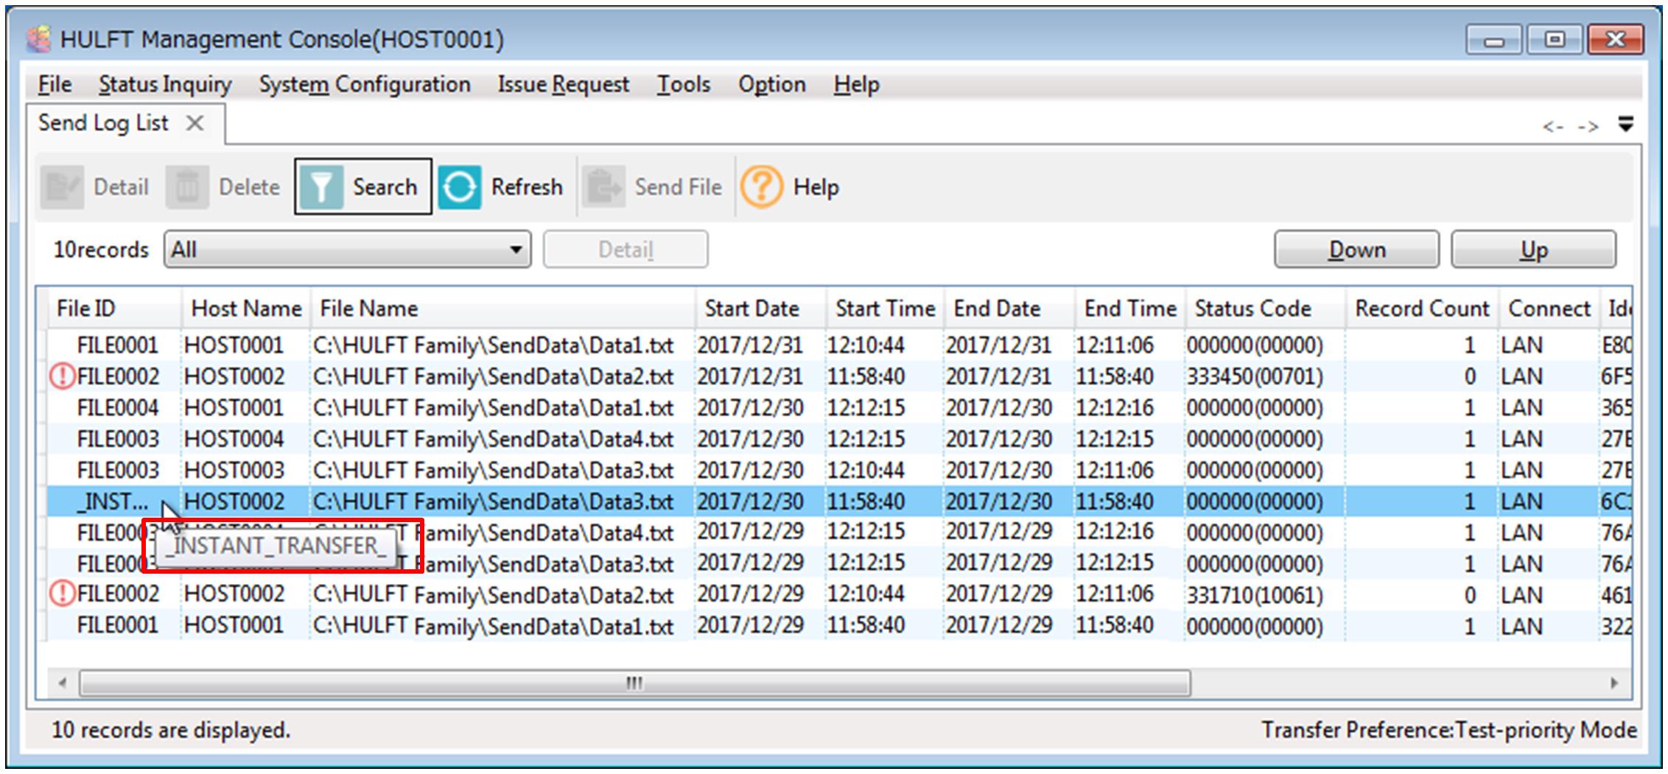Screen dimensions: 1668x774
Task: Click HOST0002 in the highlighted row
Action: pyautogui.click(x=234, y=502)
